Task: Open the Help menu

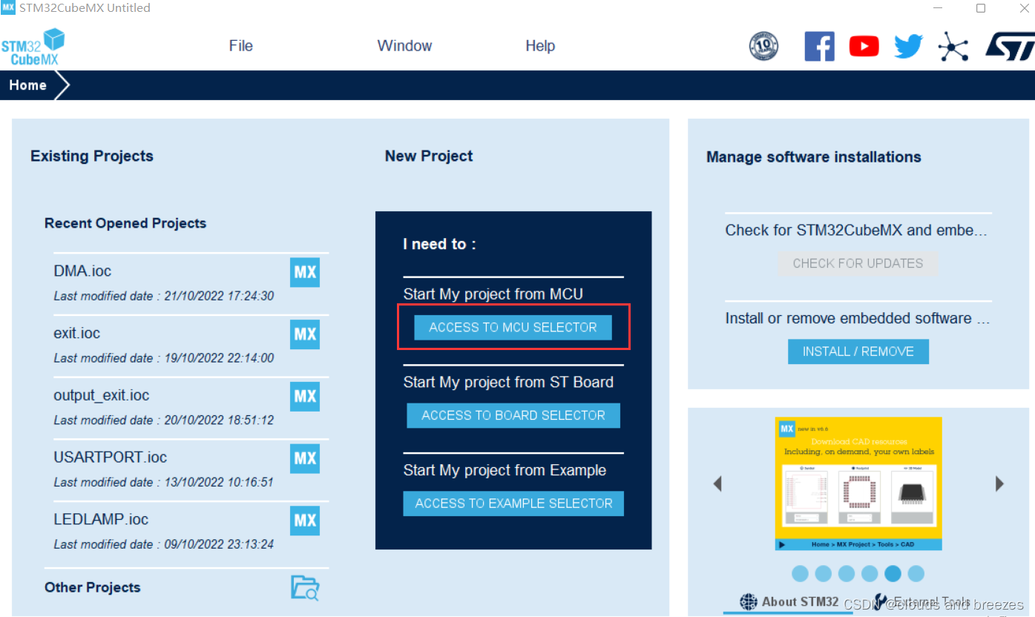Action: pyautogui.click(x=540, y=46)
